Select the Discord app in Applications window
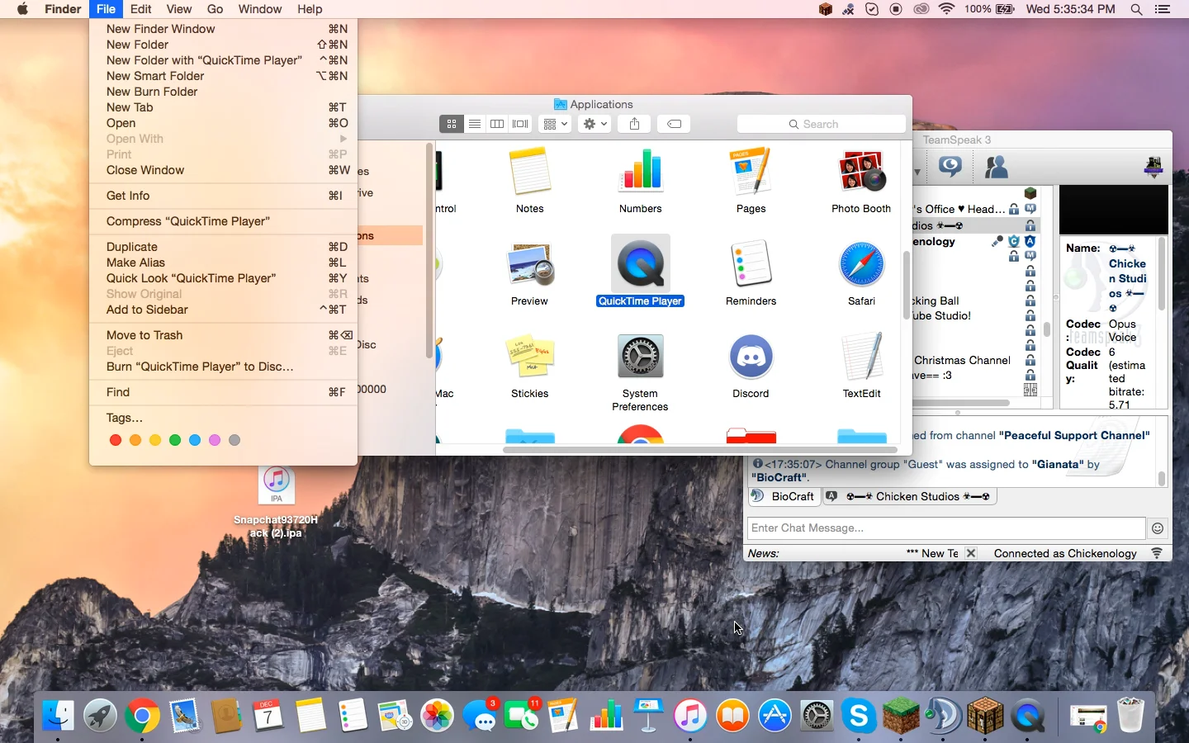The height and width of the screenshot is (743, 1189). tap(751, 366)
